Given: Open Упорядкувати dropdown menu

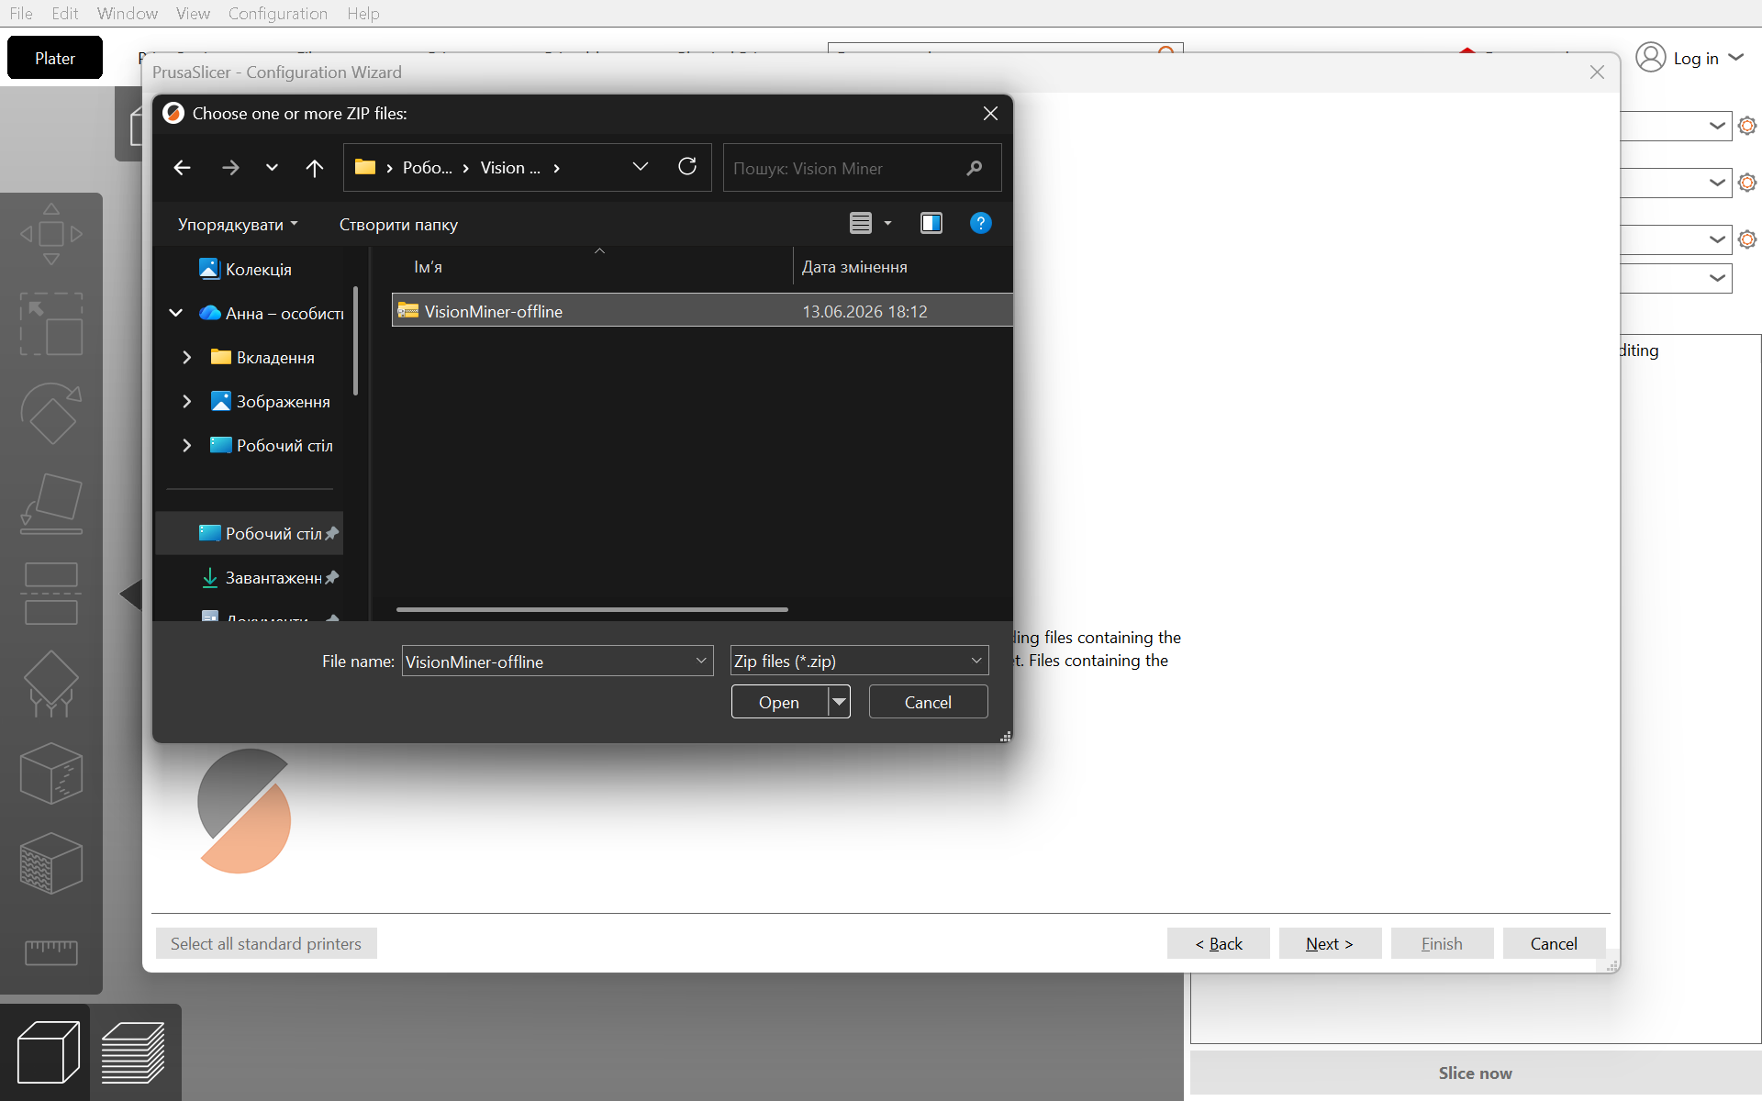Looking at the screenshot, I should (238, 224).
